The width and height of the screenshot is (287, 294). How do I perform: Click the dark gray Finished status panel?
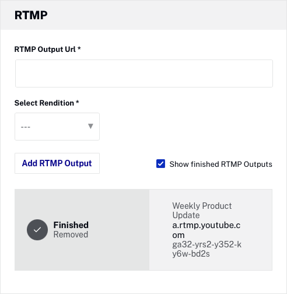82,230
